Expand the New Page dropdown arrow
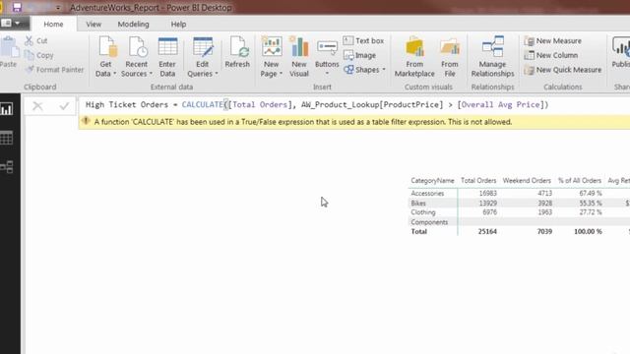The height and width of the screenshot is (354, 630). (x=281, y=74)
